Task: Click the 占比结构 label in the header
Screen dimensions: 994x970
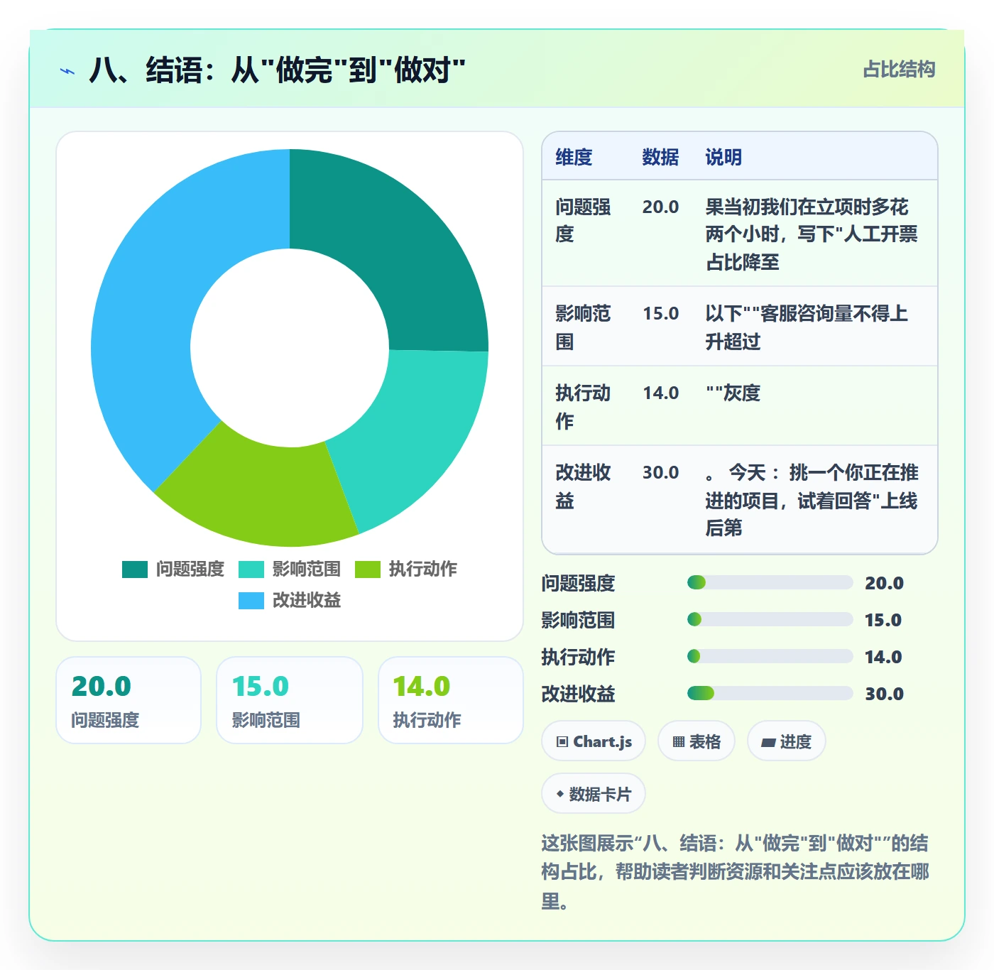Action: [899, 69]
